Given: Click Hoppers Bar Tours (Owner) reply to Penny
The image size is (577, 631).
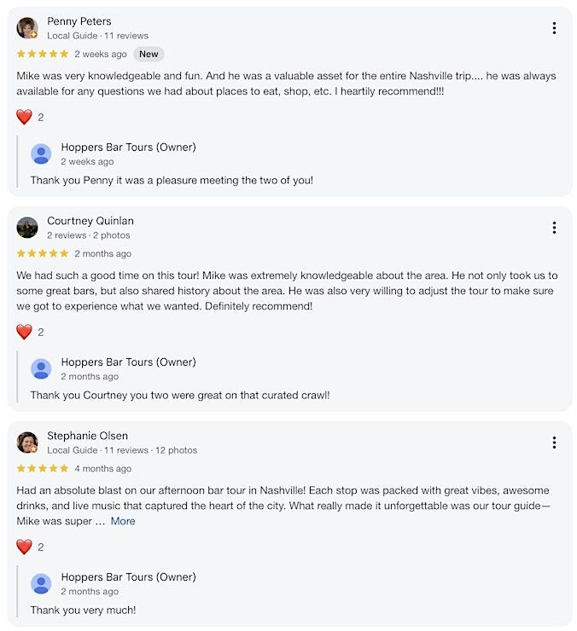Looking at the screenshot, I should [x=128, y=148].
